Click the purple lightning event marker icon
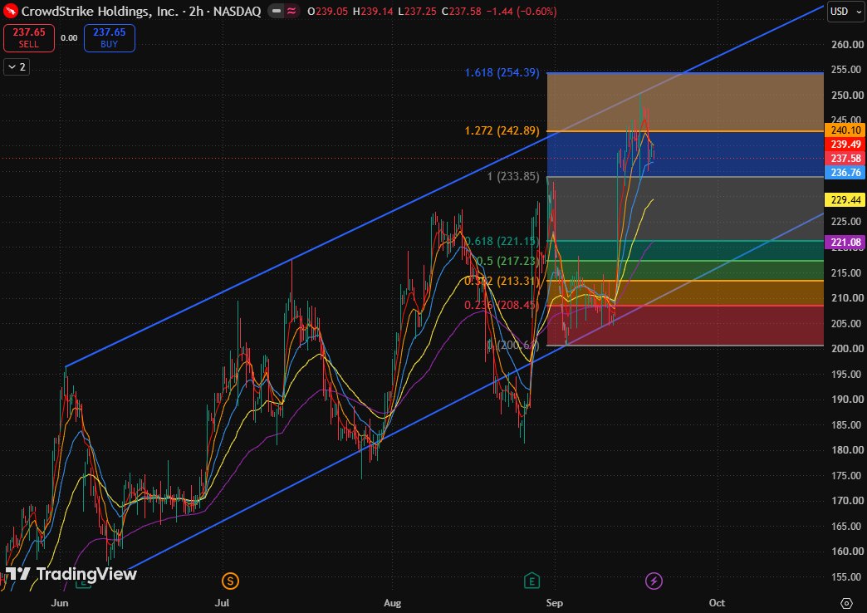867x613 pixels. pyautogui.click(x=654, y=581)
